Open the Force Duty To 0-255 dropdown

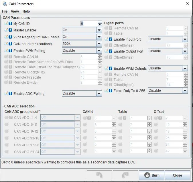coord(168,91)
